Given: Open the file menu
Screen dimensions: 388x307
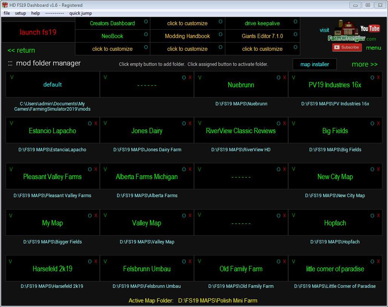Looking at the screenshot, I should click(7, 13).
